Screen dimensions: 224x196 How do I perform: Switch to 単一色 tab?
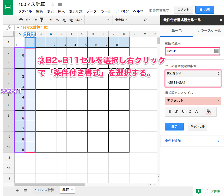176,31
